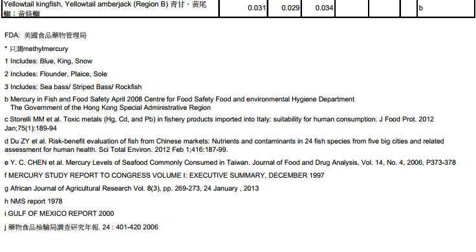Click reference e Y. C. CHEN et al.

tap(230, 163)
